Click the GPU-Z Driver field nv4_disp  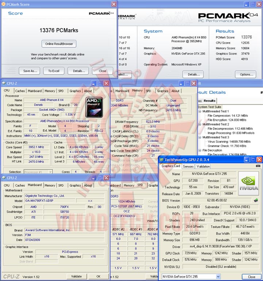point(221,246)
